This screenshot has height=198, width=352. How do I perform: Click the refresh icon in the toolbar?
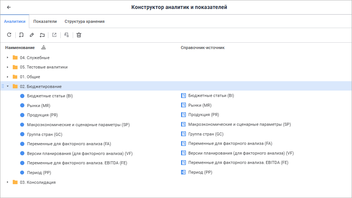point(9,35)
